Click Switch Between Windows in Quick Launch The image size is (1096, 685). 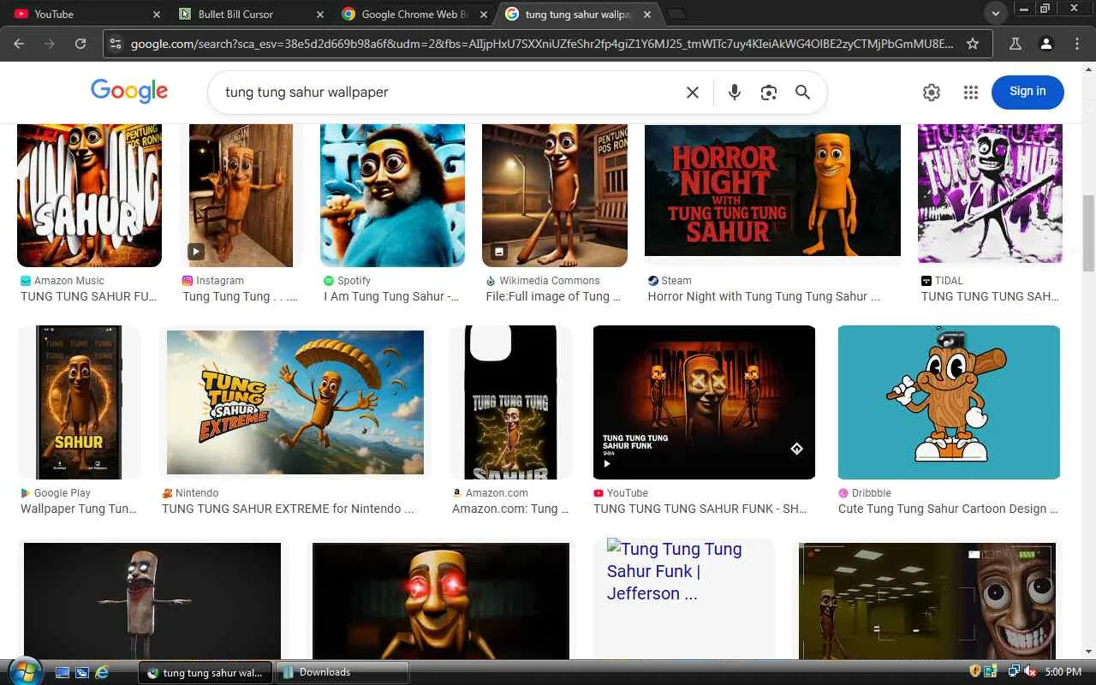click(x=82, y=672)
